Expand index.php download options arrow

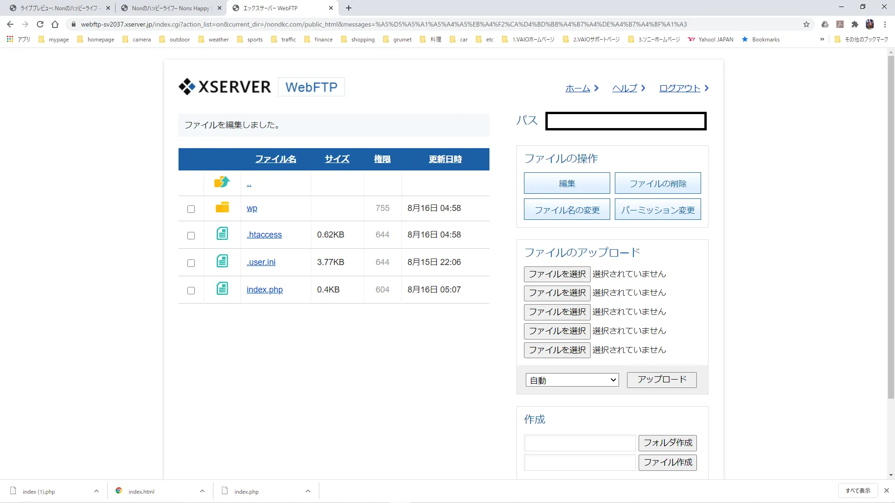(308, 491)
